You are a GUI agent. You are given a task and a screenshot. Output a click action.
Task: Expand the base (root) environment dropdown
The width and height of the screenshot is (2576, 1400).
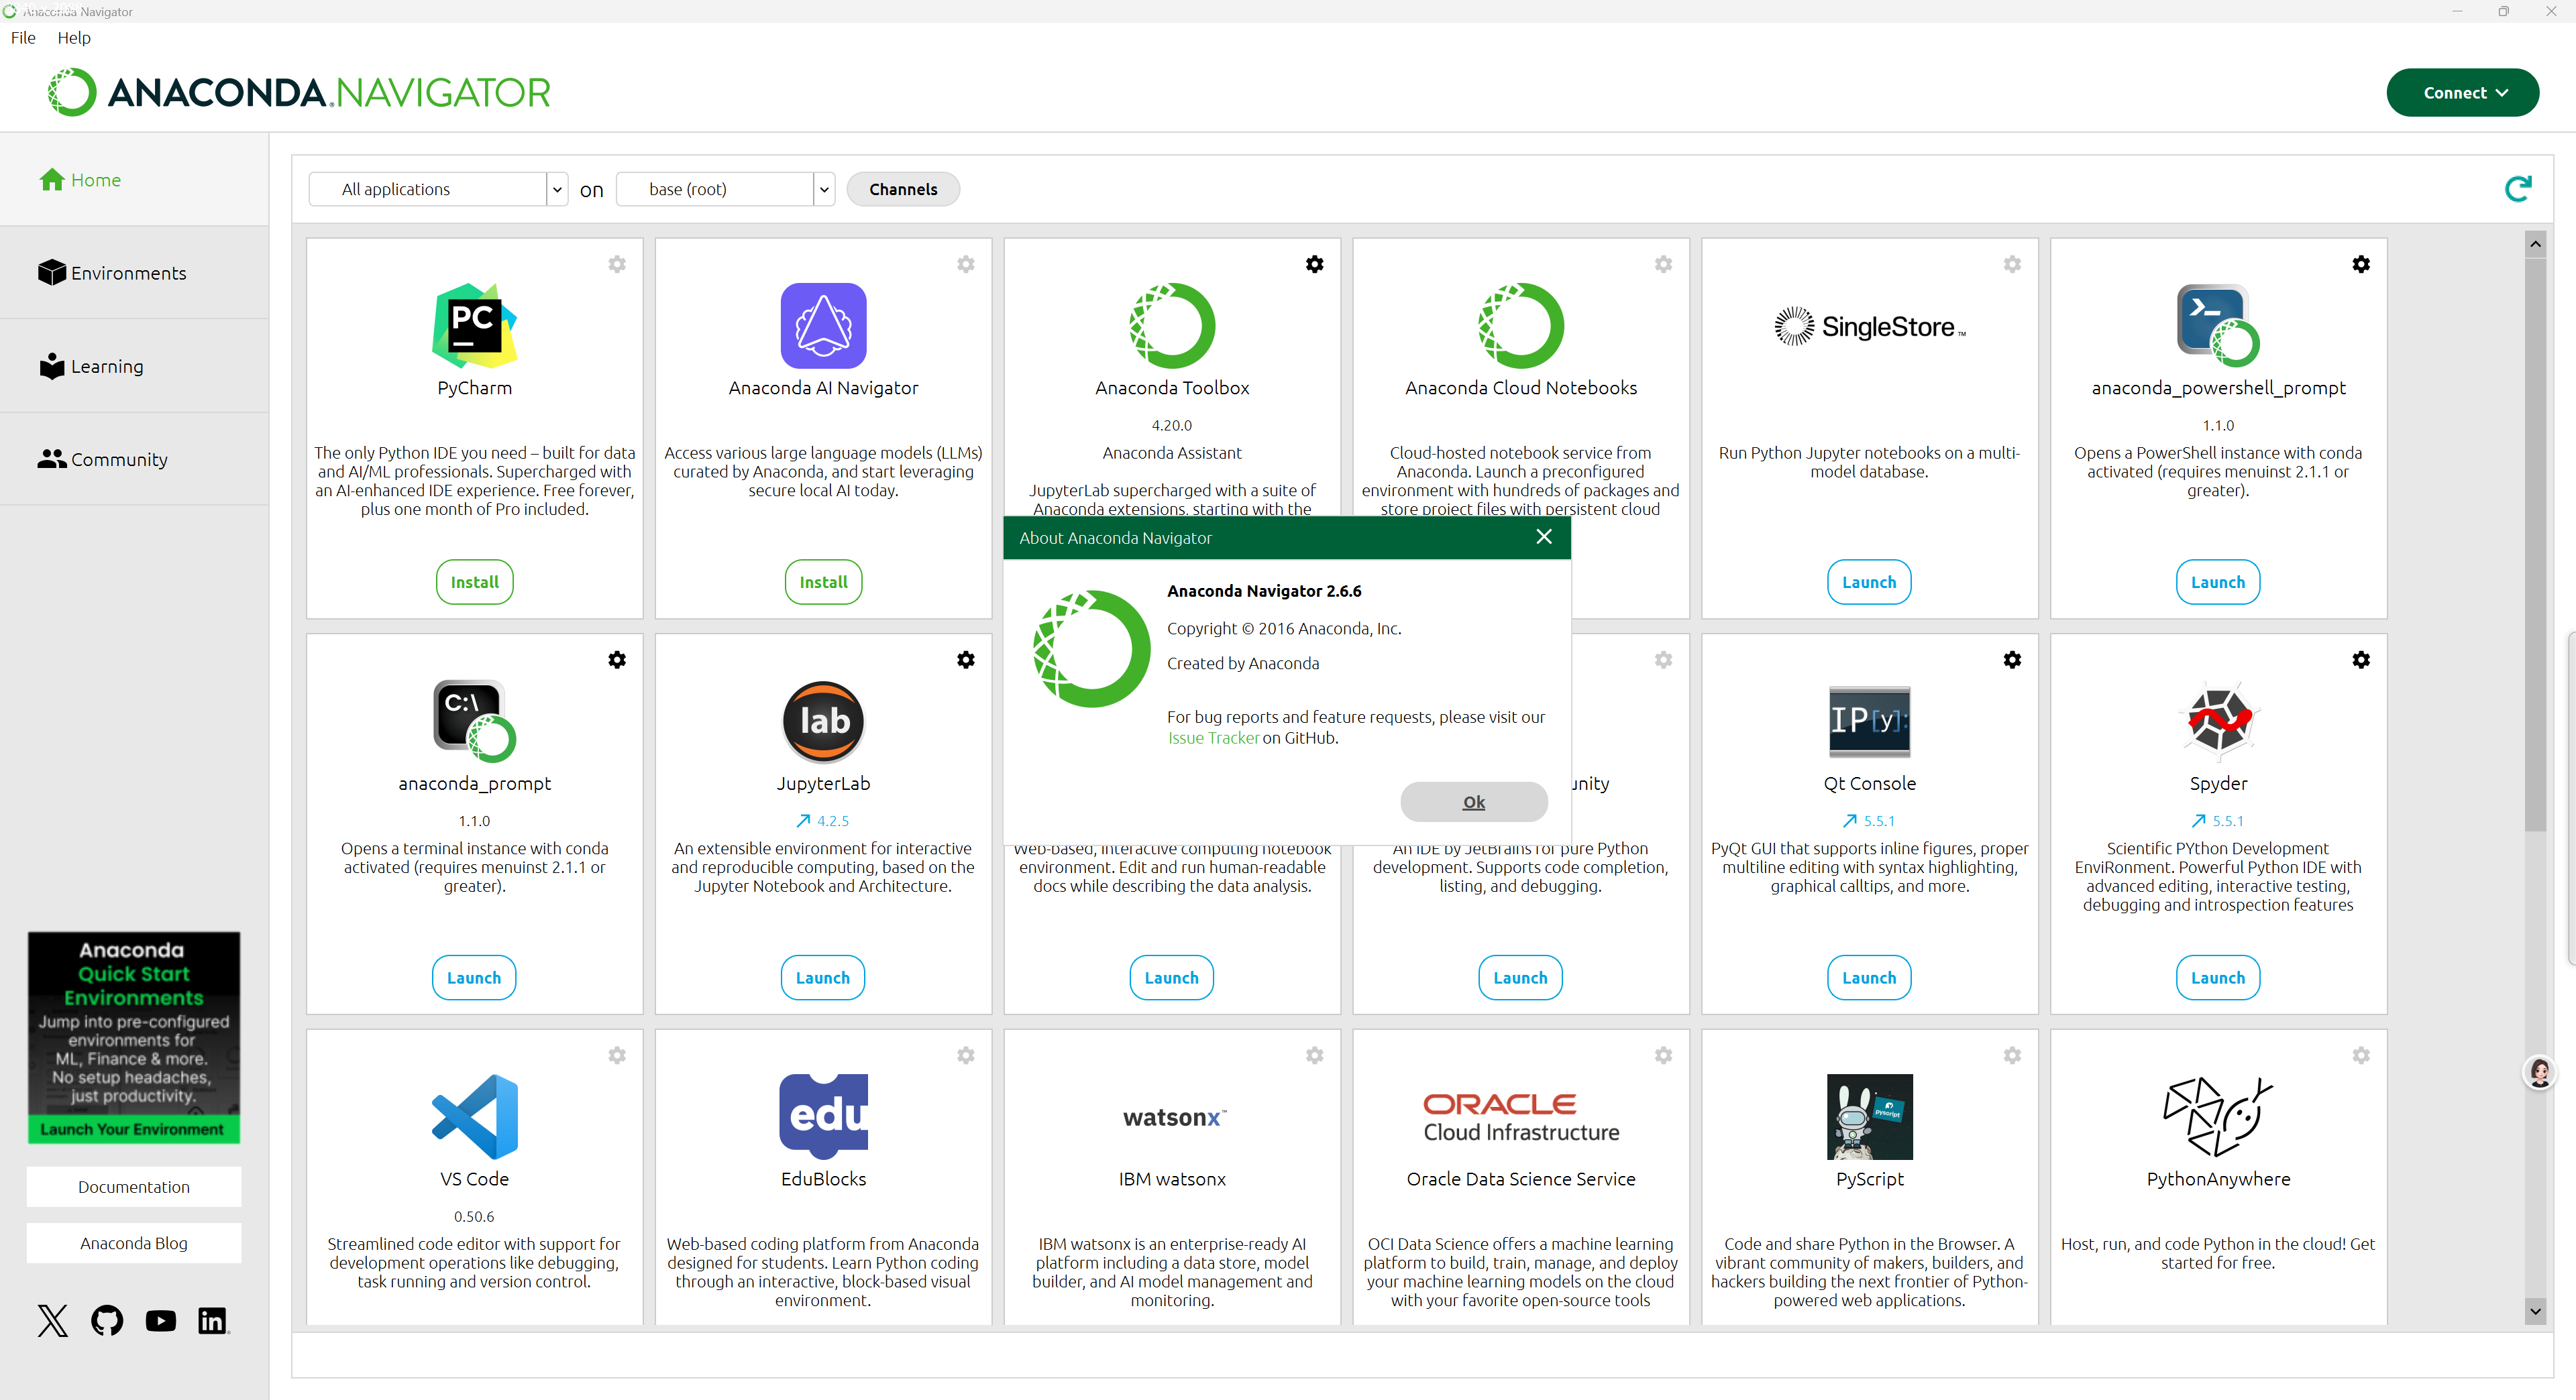click(x=824, y=189)
